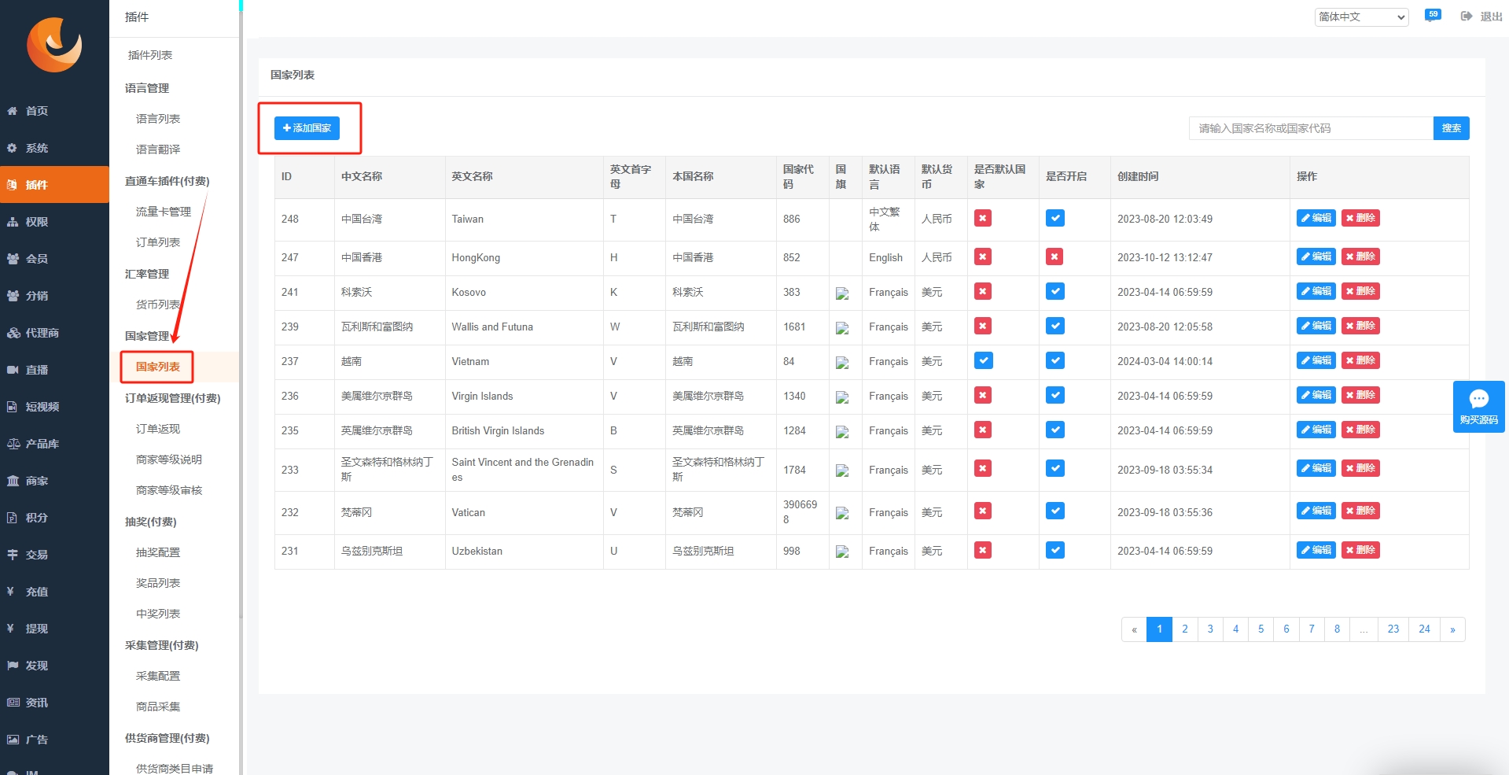Screen dimensions: 1509x775
Task: Select the 插件 plugin sidebar item
Action: click(54, 185)
